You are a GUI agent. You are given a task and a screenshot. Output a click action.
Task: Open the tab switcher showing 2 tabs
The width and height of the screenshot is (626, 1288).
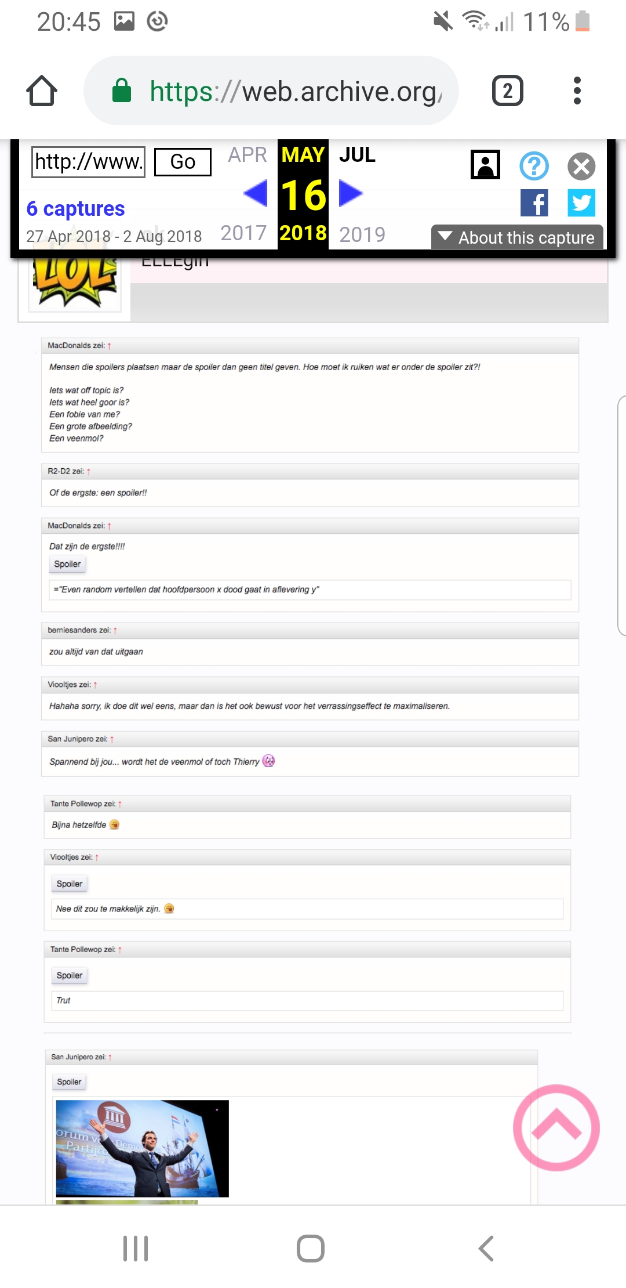[507, 91]
